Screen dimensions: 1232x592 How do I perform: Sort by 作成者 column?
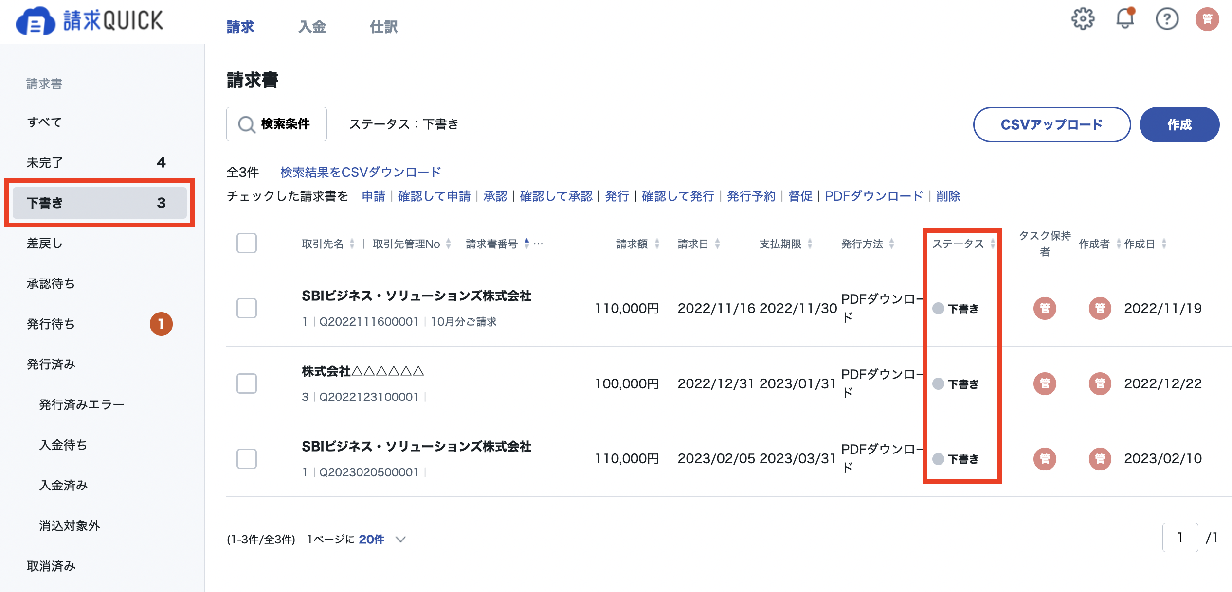(x=1118, y=244)
